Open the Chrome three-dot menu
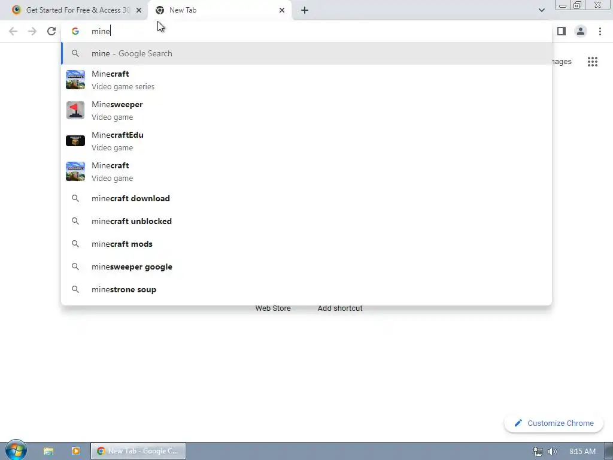 600,31
